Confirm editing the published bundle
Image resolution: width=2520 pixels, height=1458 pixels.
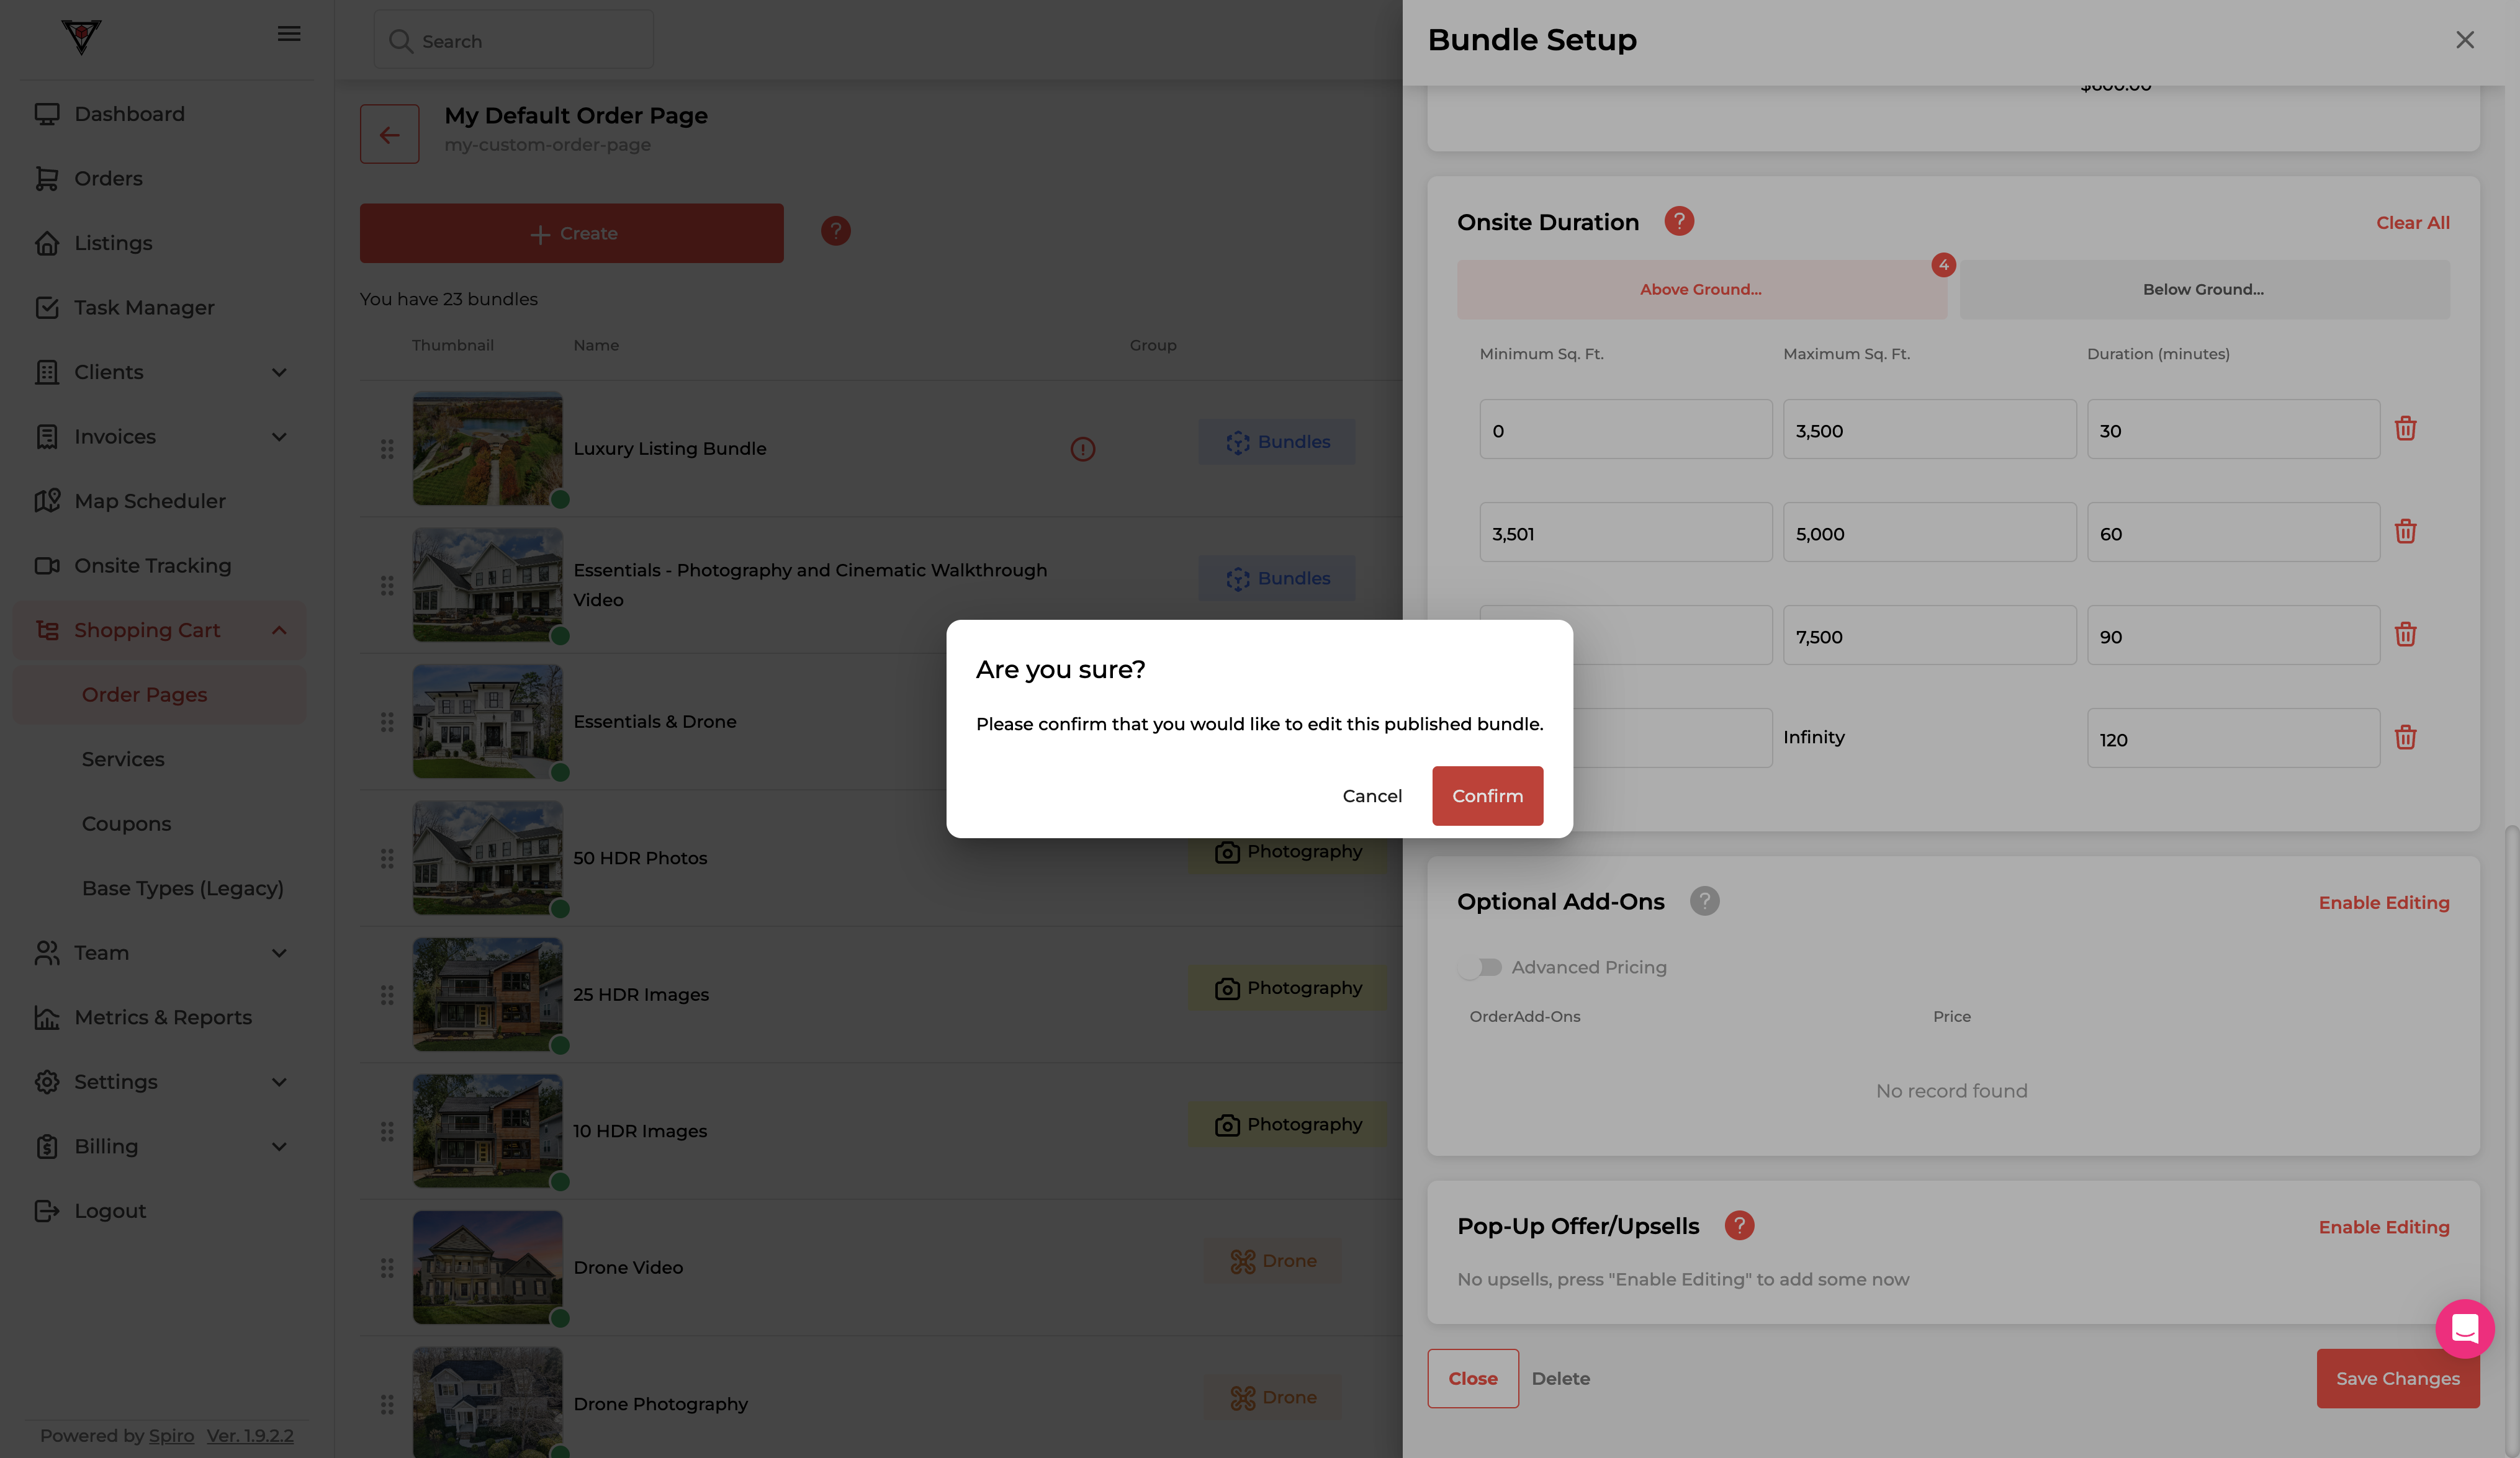(x=1487, y=795)
